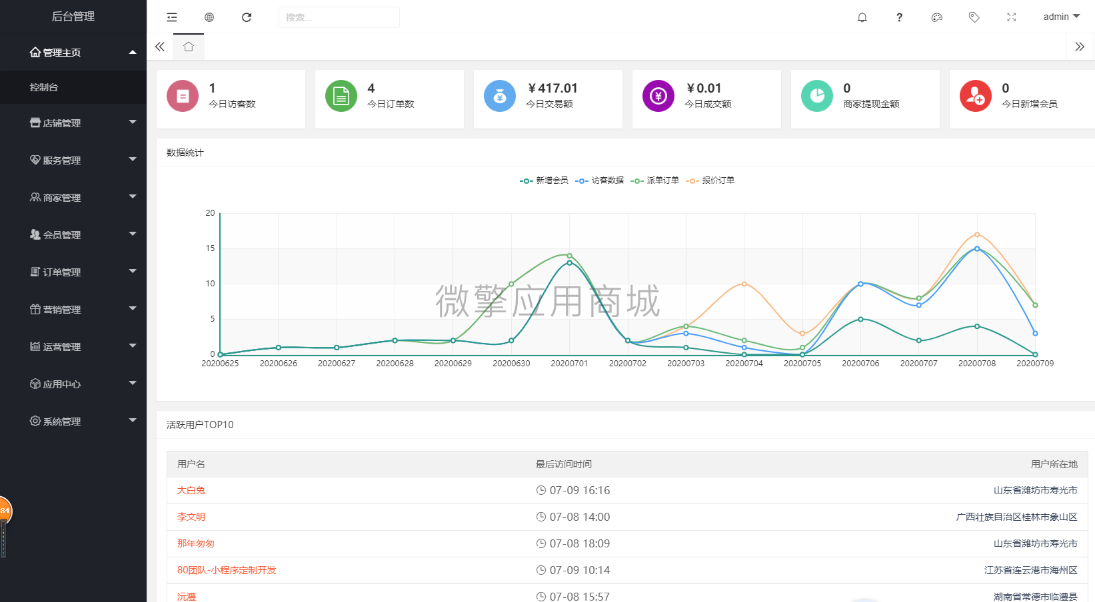Collapse the sidebar with the menu fold icon

coord(172,17)
